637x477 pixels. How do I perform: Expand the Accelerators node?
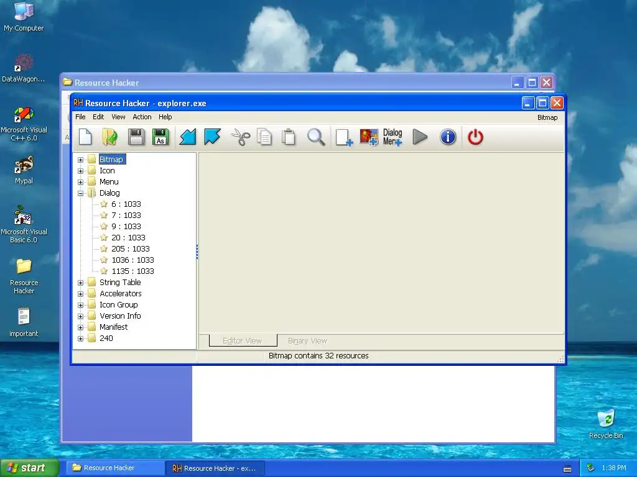coord(80,294)
